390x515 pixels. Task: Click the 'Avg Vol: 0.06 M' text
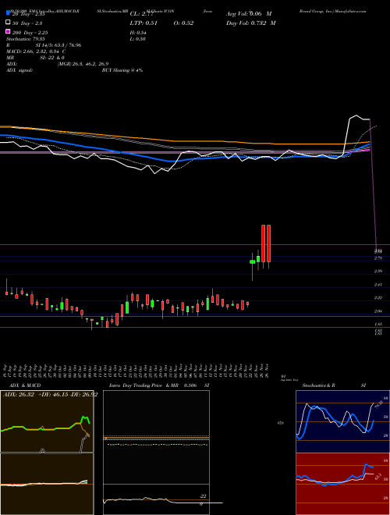tap(249, 14)
